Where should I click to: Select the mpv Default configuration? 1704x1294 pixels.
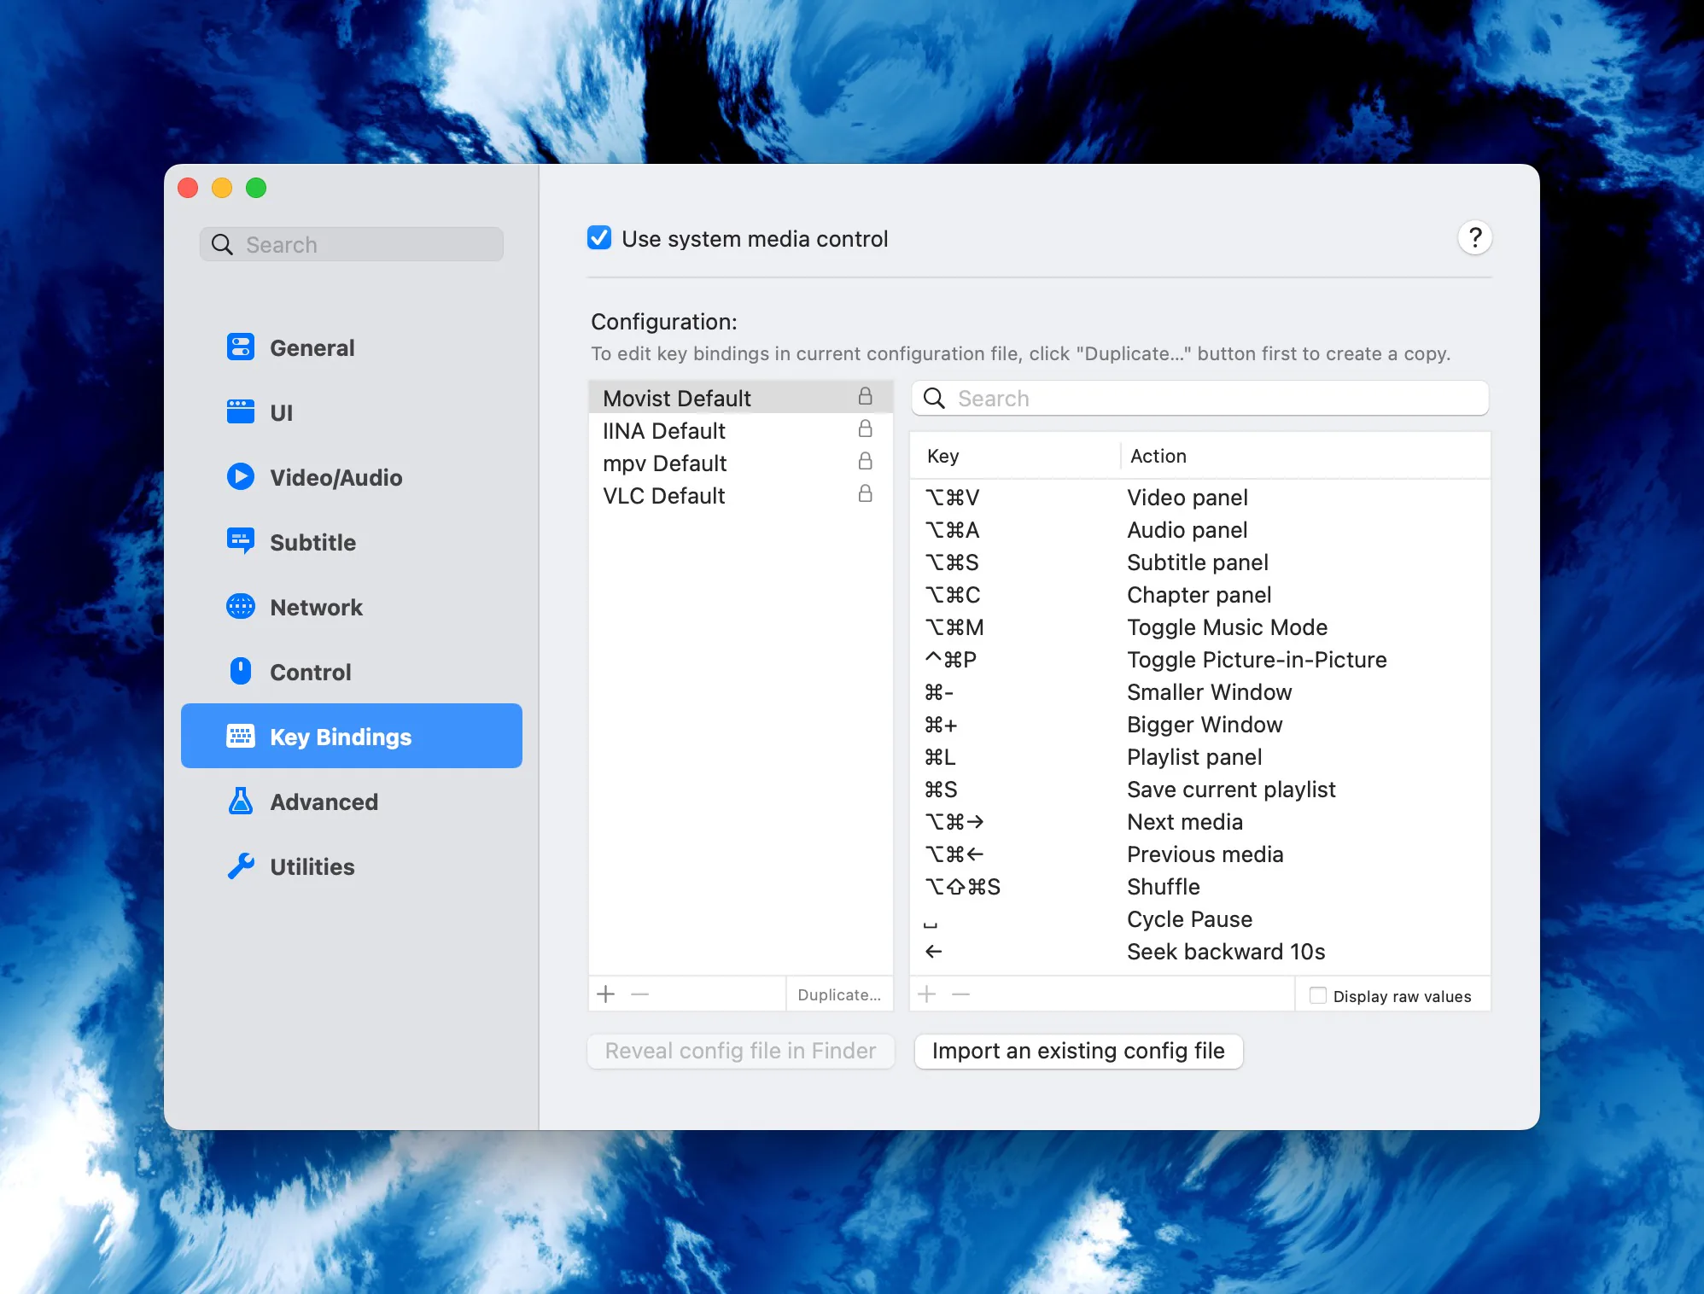pyautogui.click(x=740, y=463)
